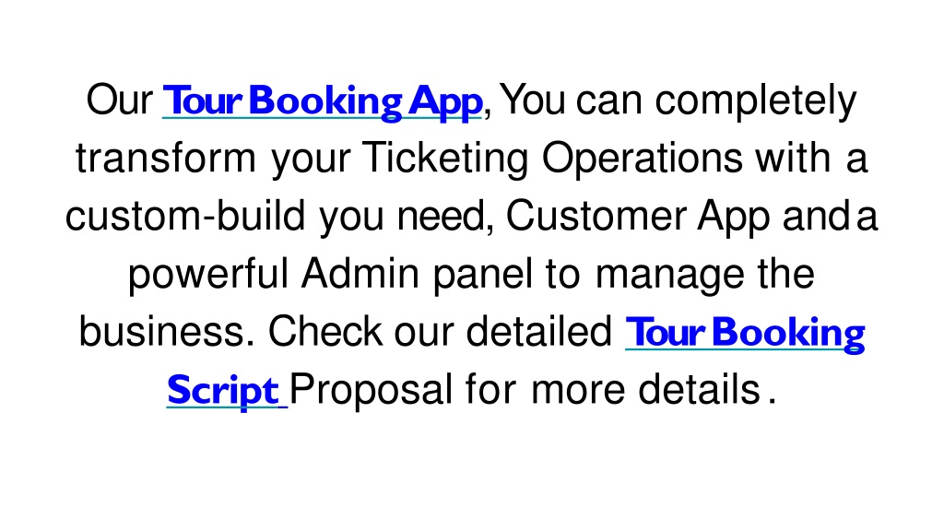Click the word 'panel'
The image size is (944, 531).
coord(483,275)
